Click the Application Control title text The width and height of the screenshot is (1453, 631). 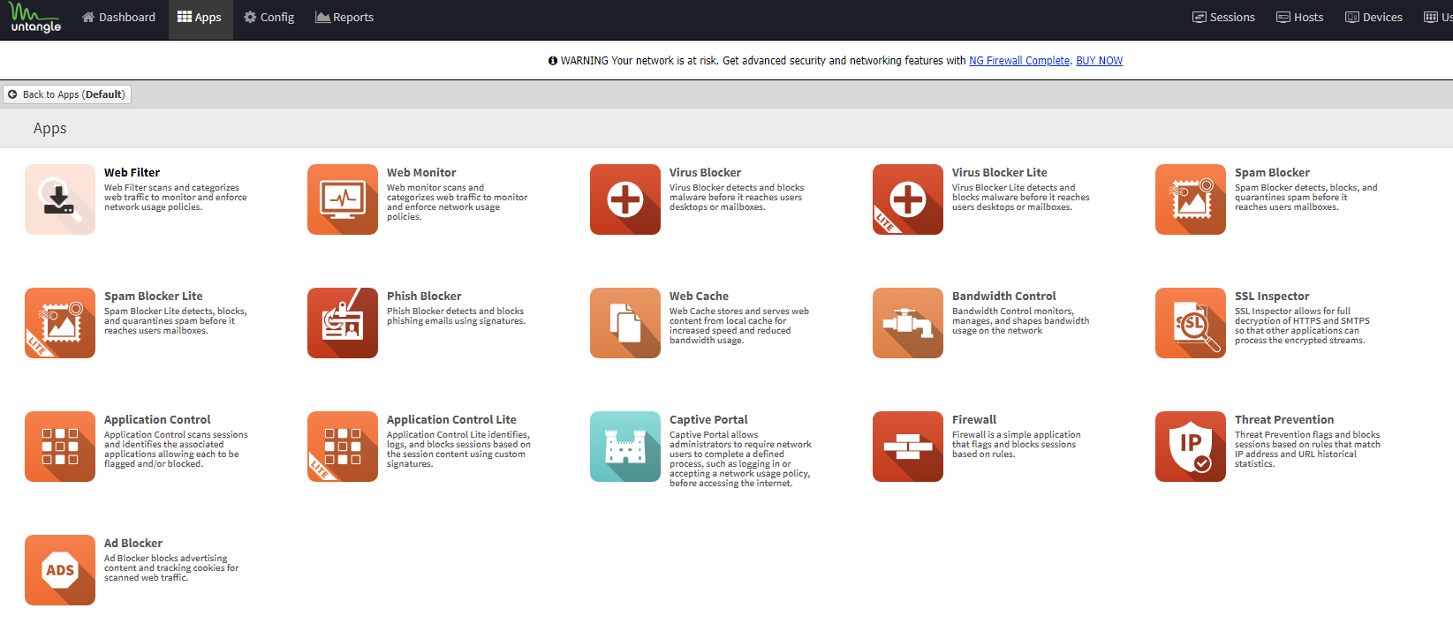(157, 420)
